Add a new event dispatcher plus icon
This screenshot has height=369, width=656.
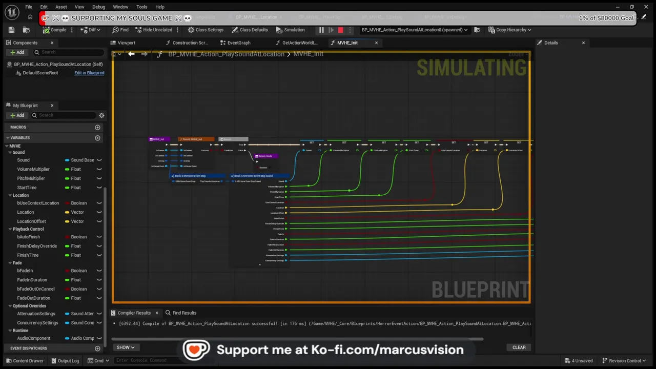(x=97, y=348)
